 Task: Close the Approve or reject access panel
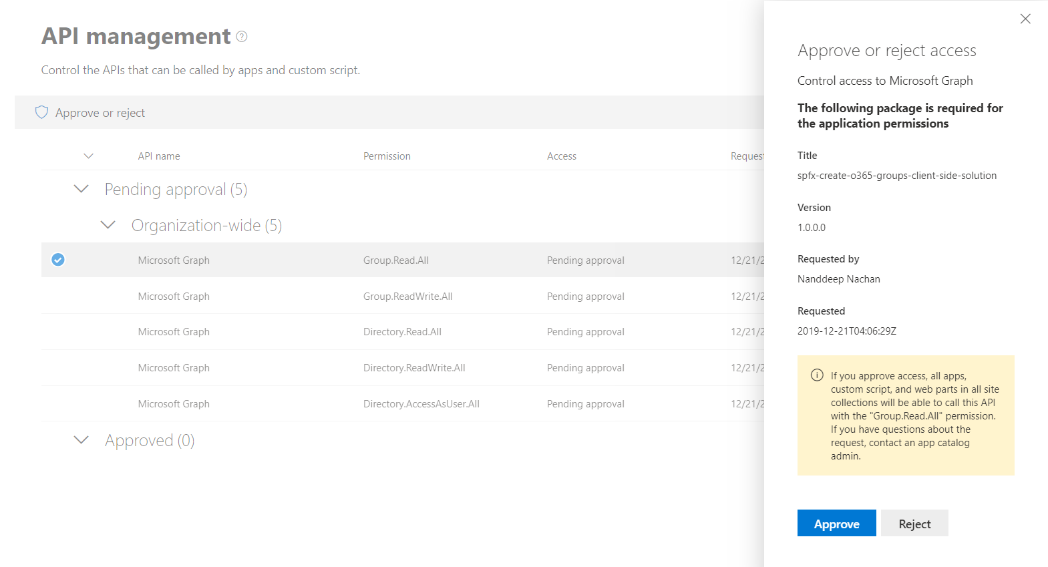(1025, 19)
